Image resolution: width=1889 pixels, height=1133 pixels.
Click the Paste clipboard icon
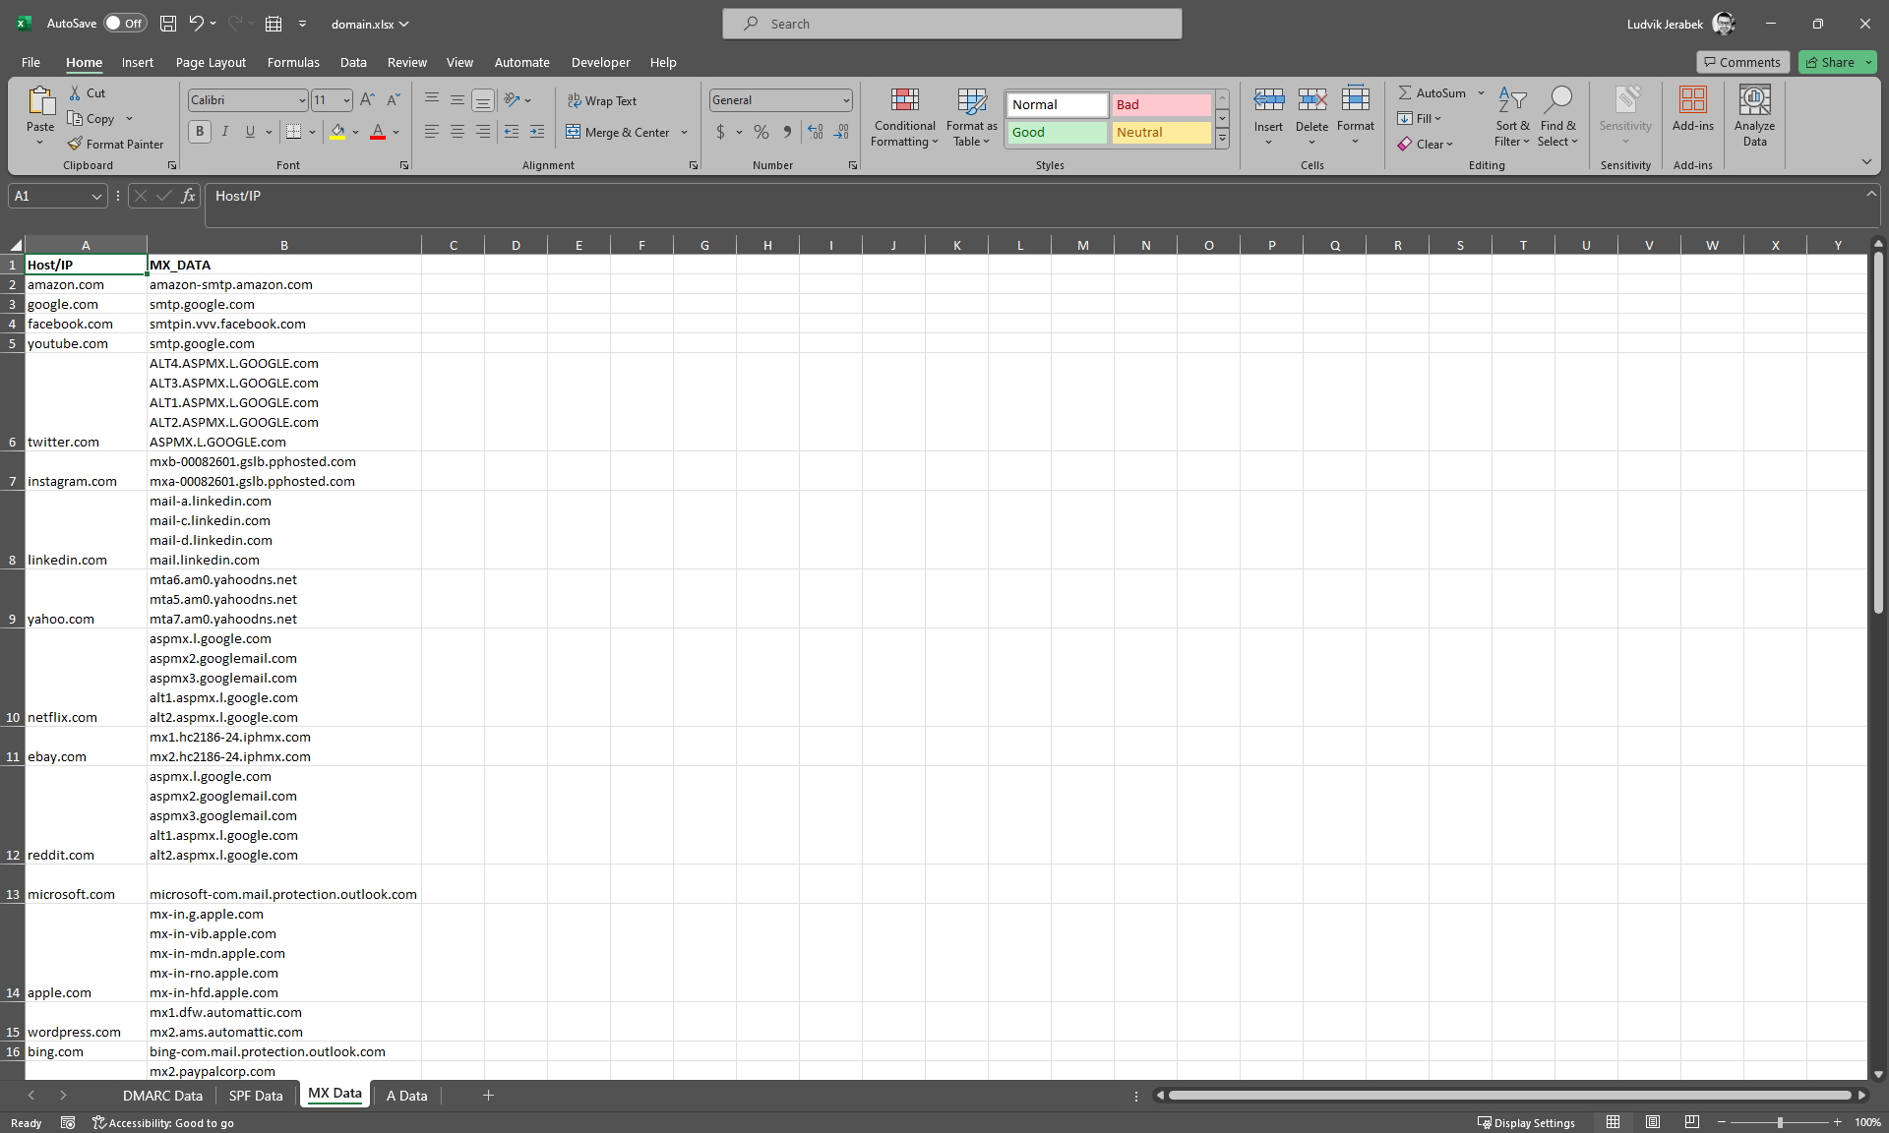(x=40, y=102)
